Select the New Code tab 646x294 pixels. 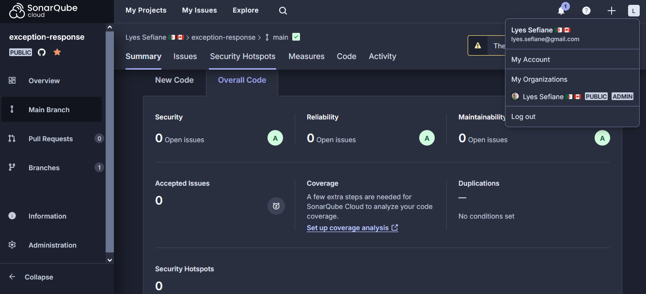[174, 80]
